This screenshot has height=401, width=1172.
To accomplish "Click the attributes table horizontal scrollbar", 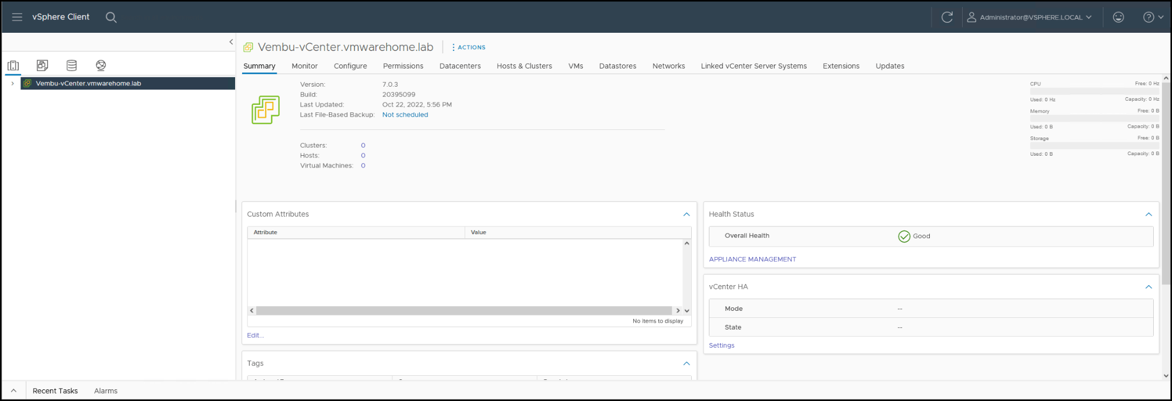I will [464, 311].
